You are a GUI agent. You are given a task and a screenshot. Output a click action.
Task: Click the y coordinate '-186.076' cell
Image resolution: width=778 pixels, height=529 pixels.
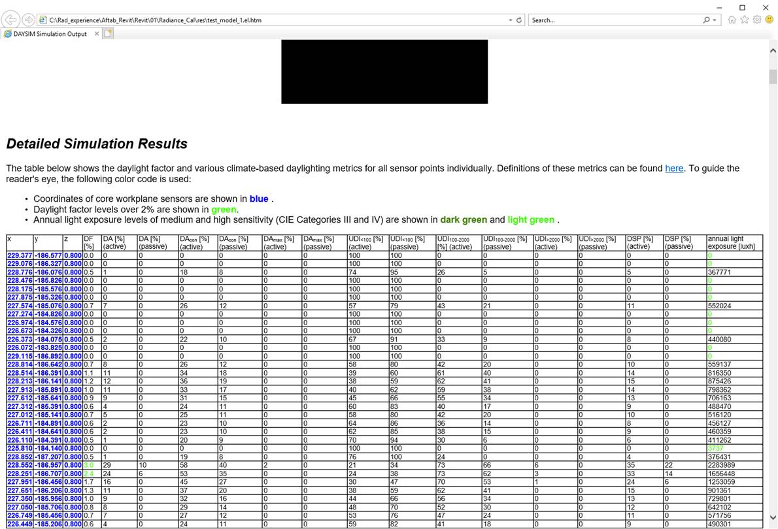(x=48, y=272)
